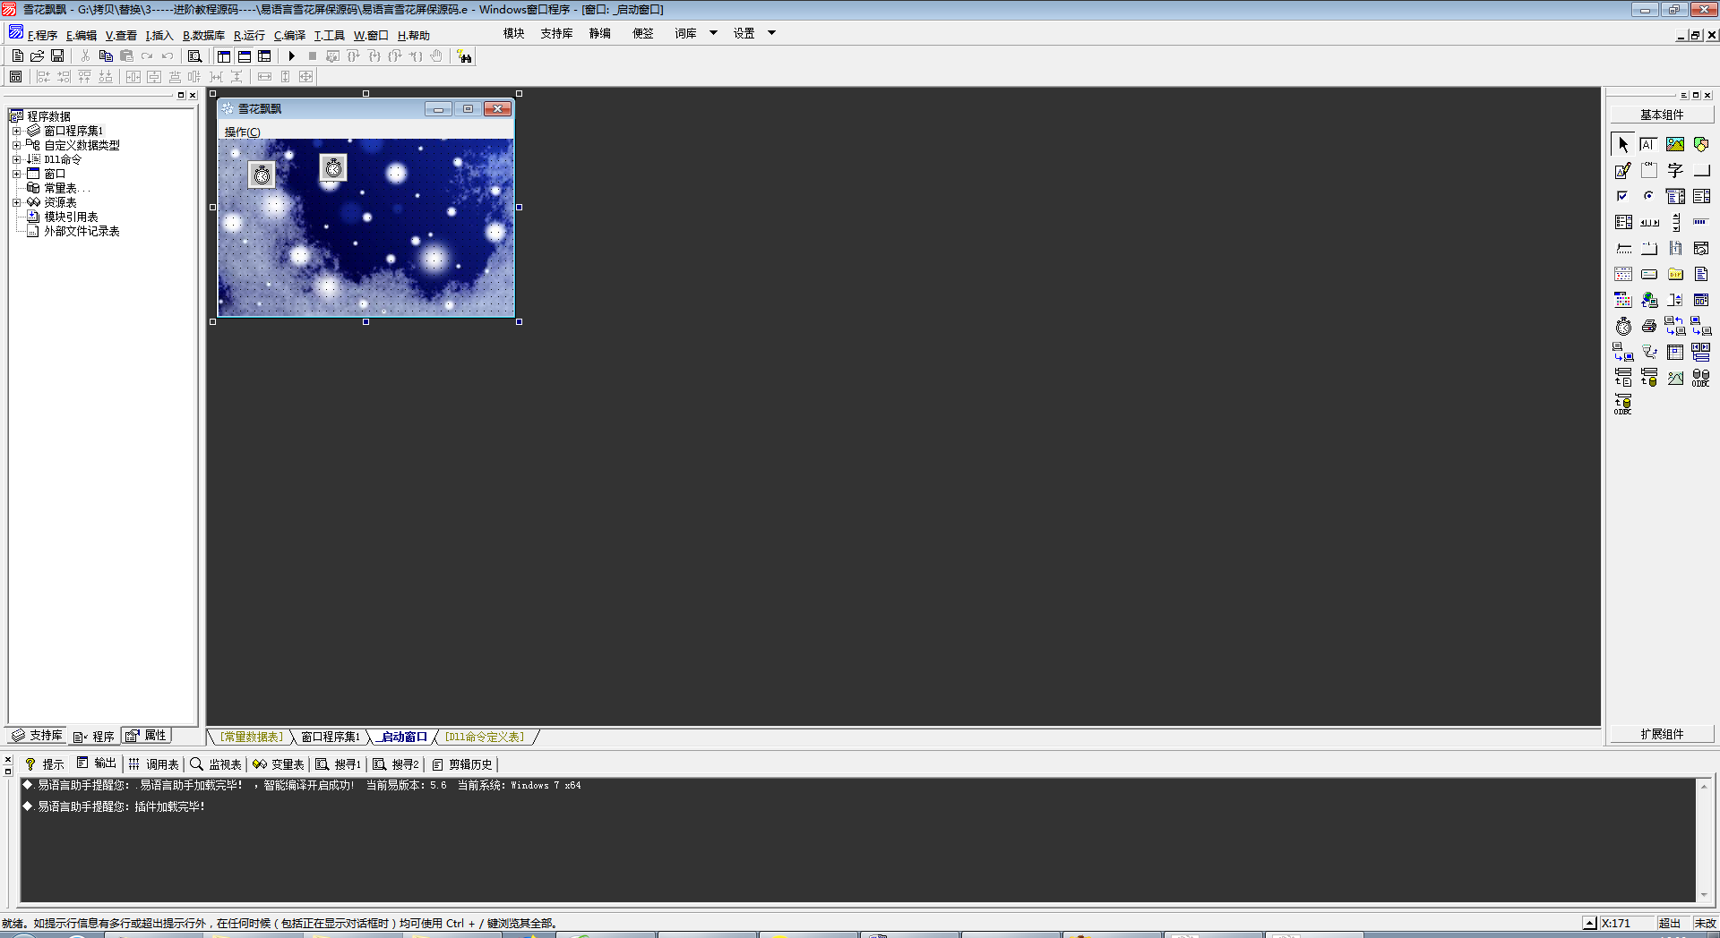Screen dimensions: 1720x938
Task: Click 操作(C) menu in the designed form
Action: (242, 132)
